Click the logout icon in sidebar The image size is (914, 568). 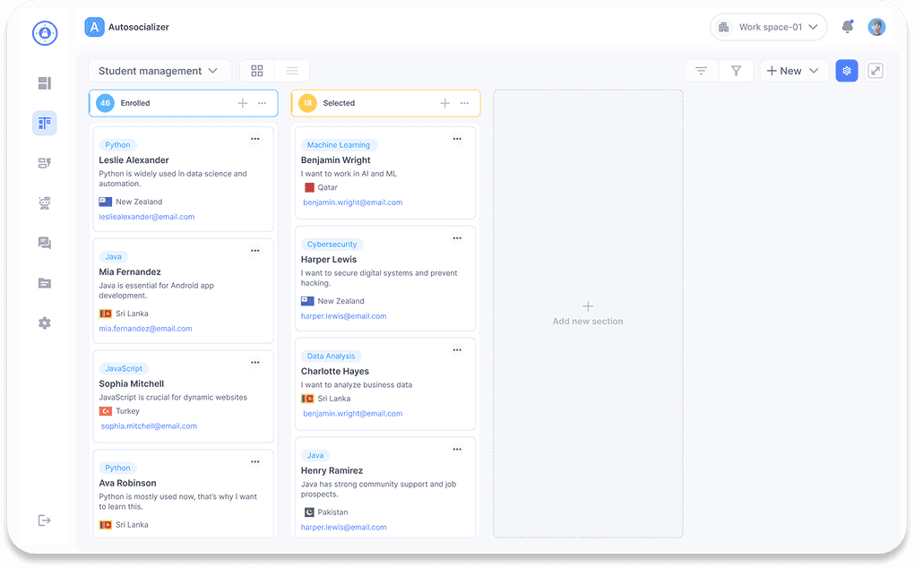click(44, 521)
